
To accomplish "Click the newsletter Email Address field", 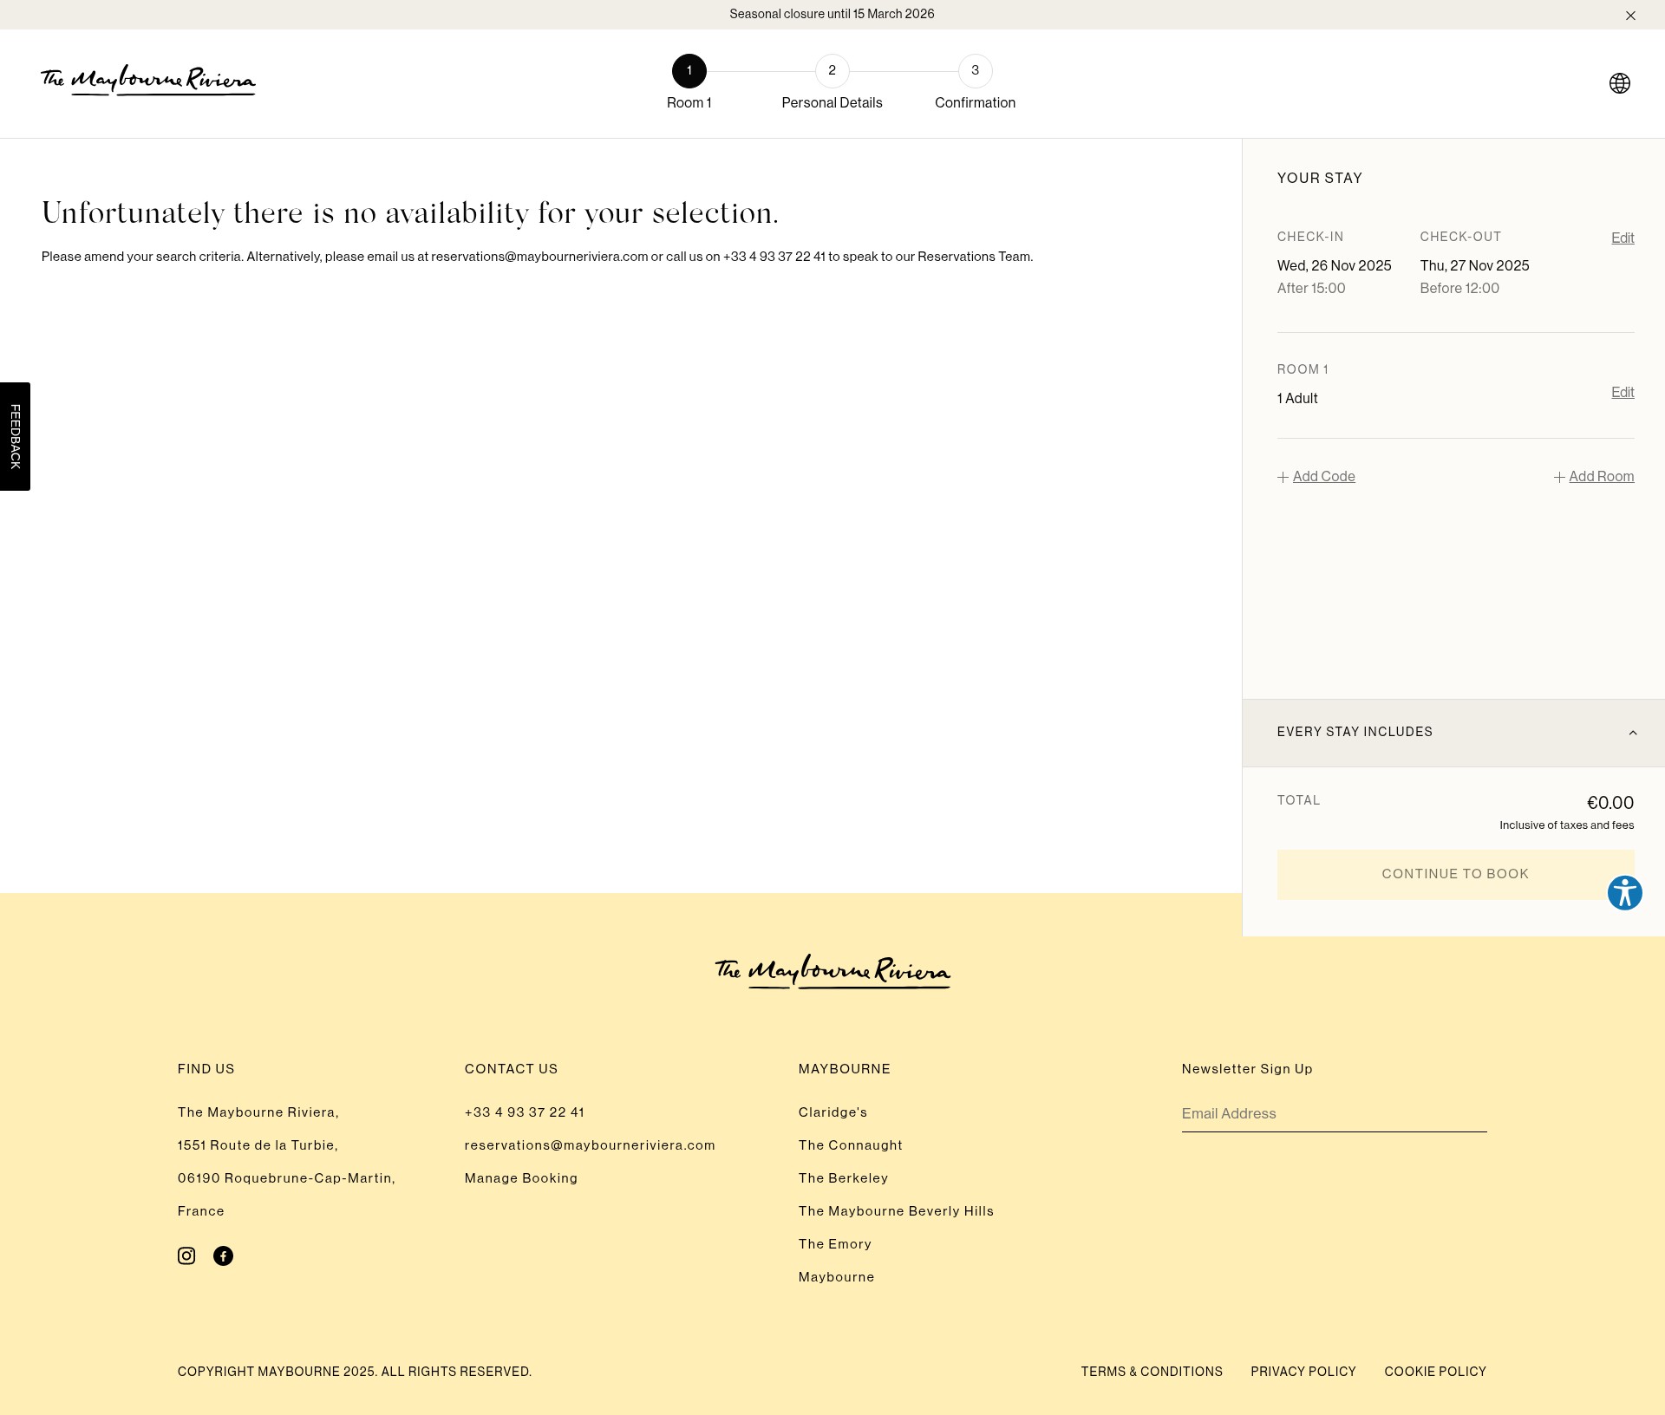I will click(x=1334, y=1114).
